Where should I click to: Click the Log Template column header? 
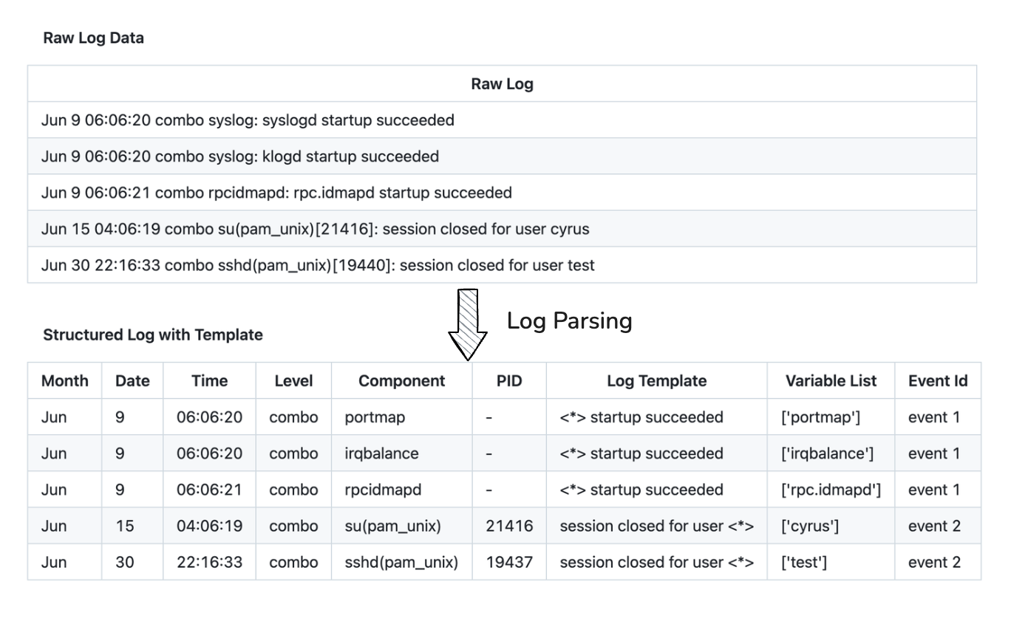[656, 381]
